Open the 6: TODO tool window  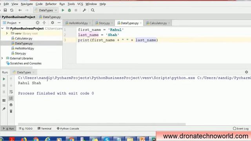tap(25, 128)
